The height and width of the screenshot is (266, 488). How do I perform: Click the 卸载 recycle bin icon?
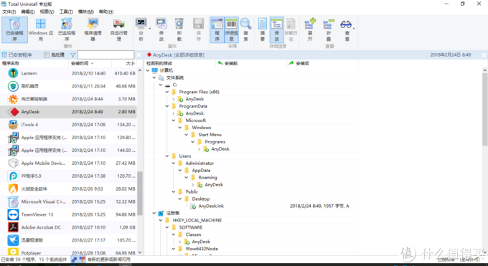click(179, 24)
